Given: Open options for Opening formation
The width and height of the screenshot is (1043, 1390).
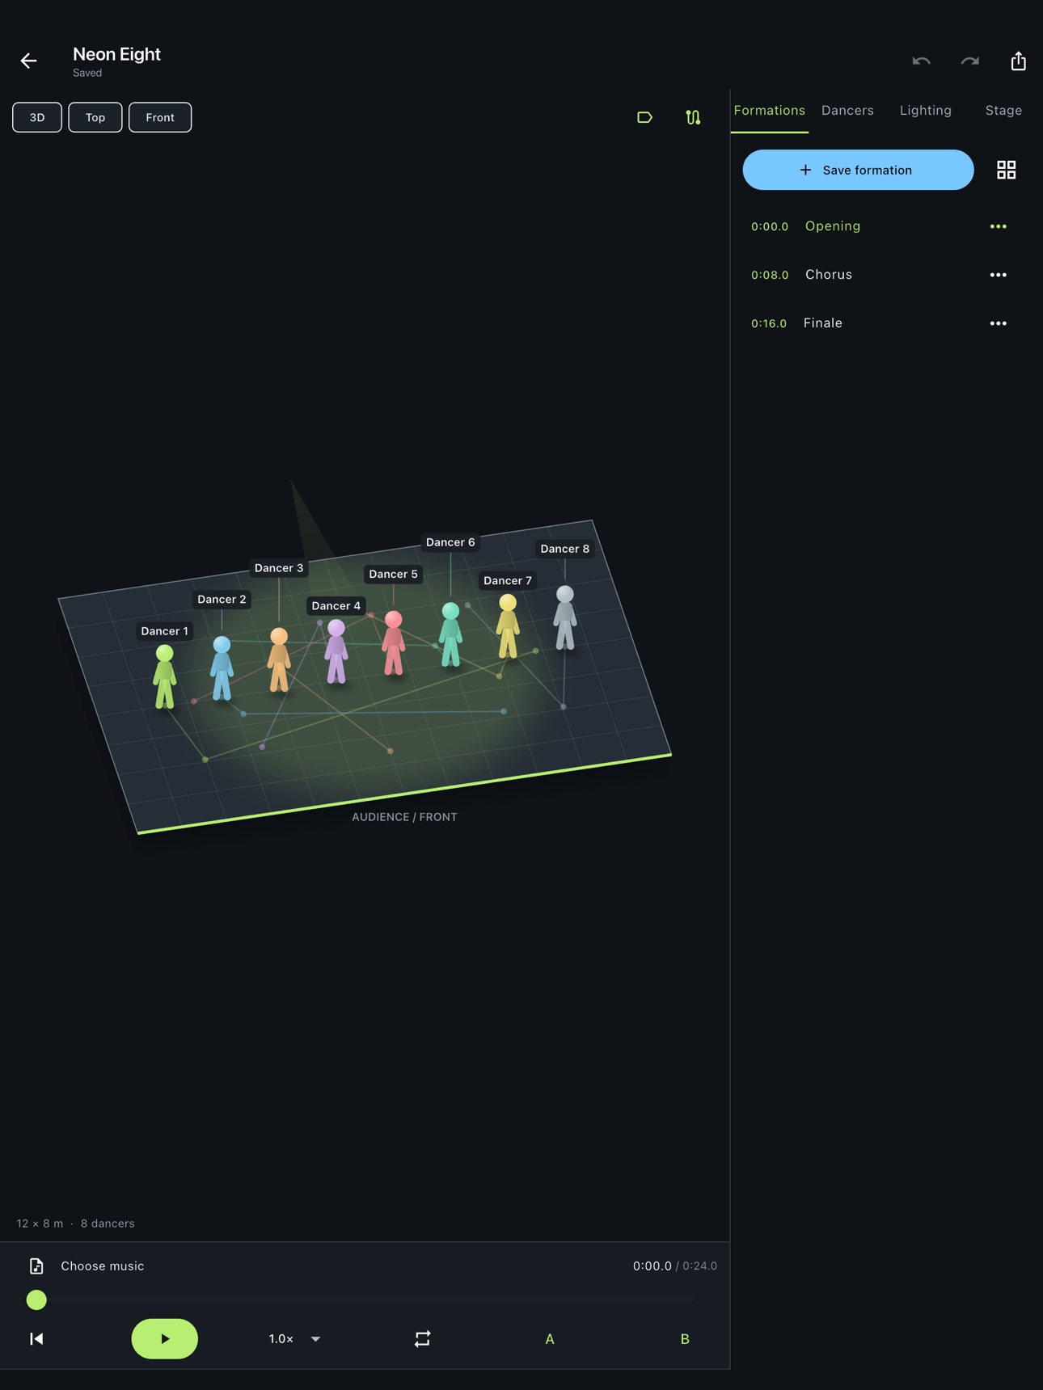Looking at the screenshot, I should coord(999,226).
